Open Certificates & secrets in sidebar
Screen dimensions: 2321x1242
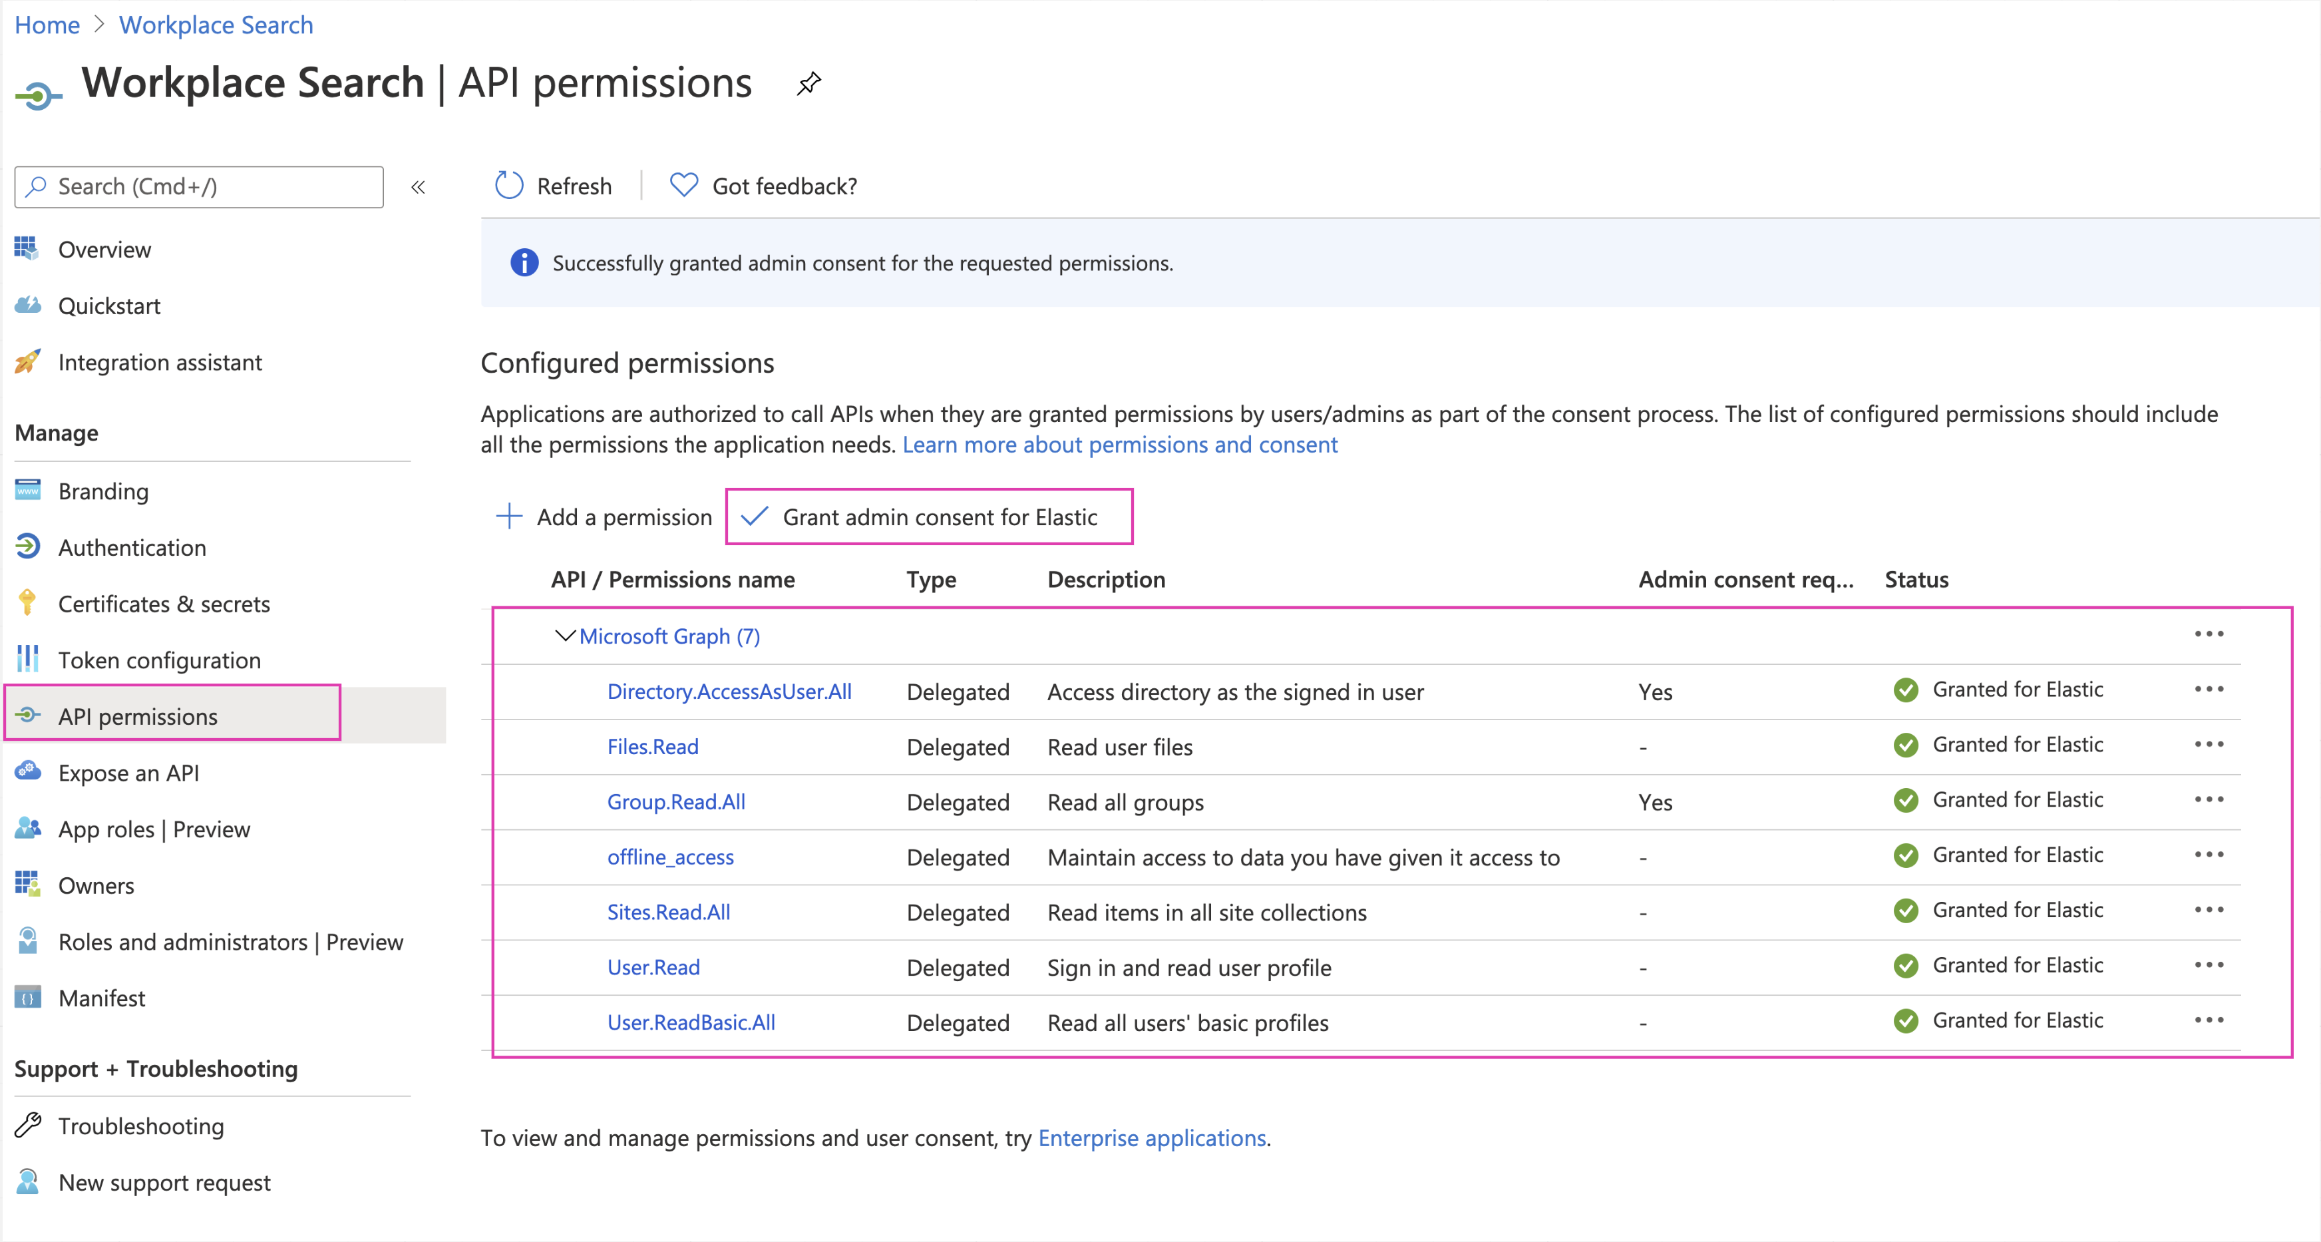click(x=163, y=604)
